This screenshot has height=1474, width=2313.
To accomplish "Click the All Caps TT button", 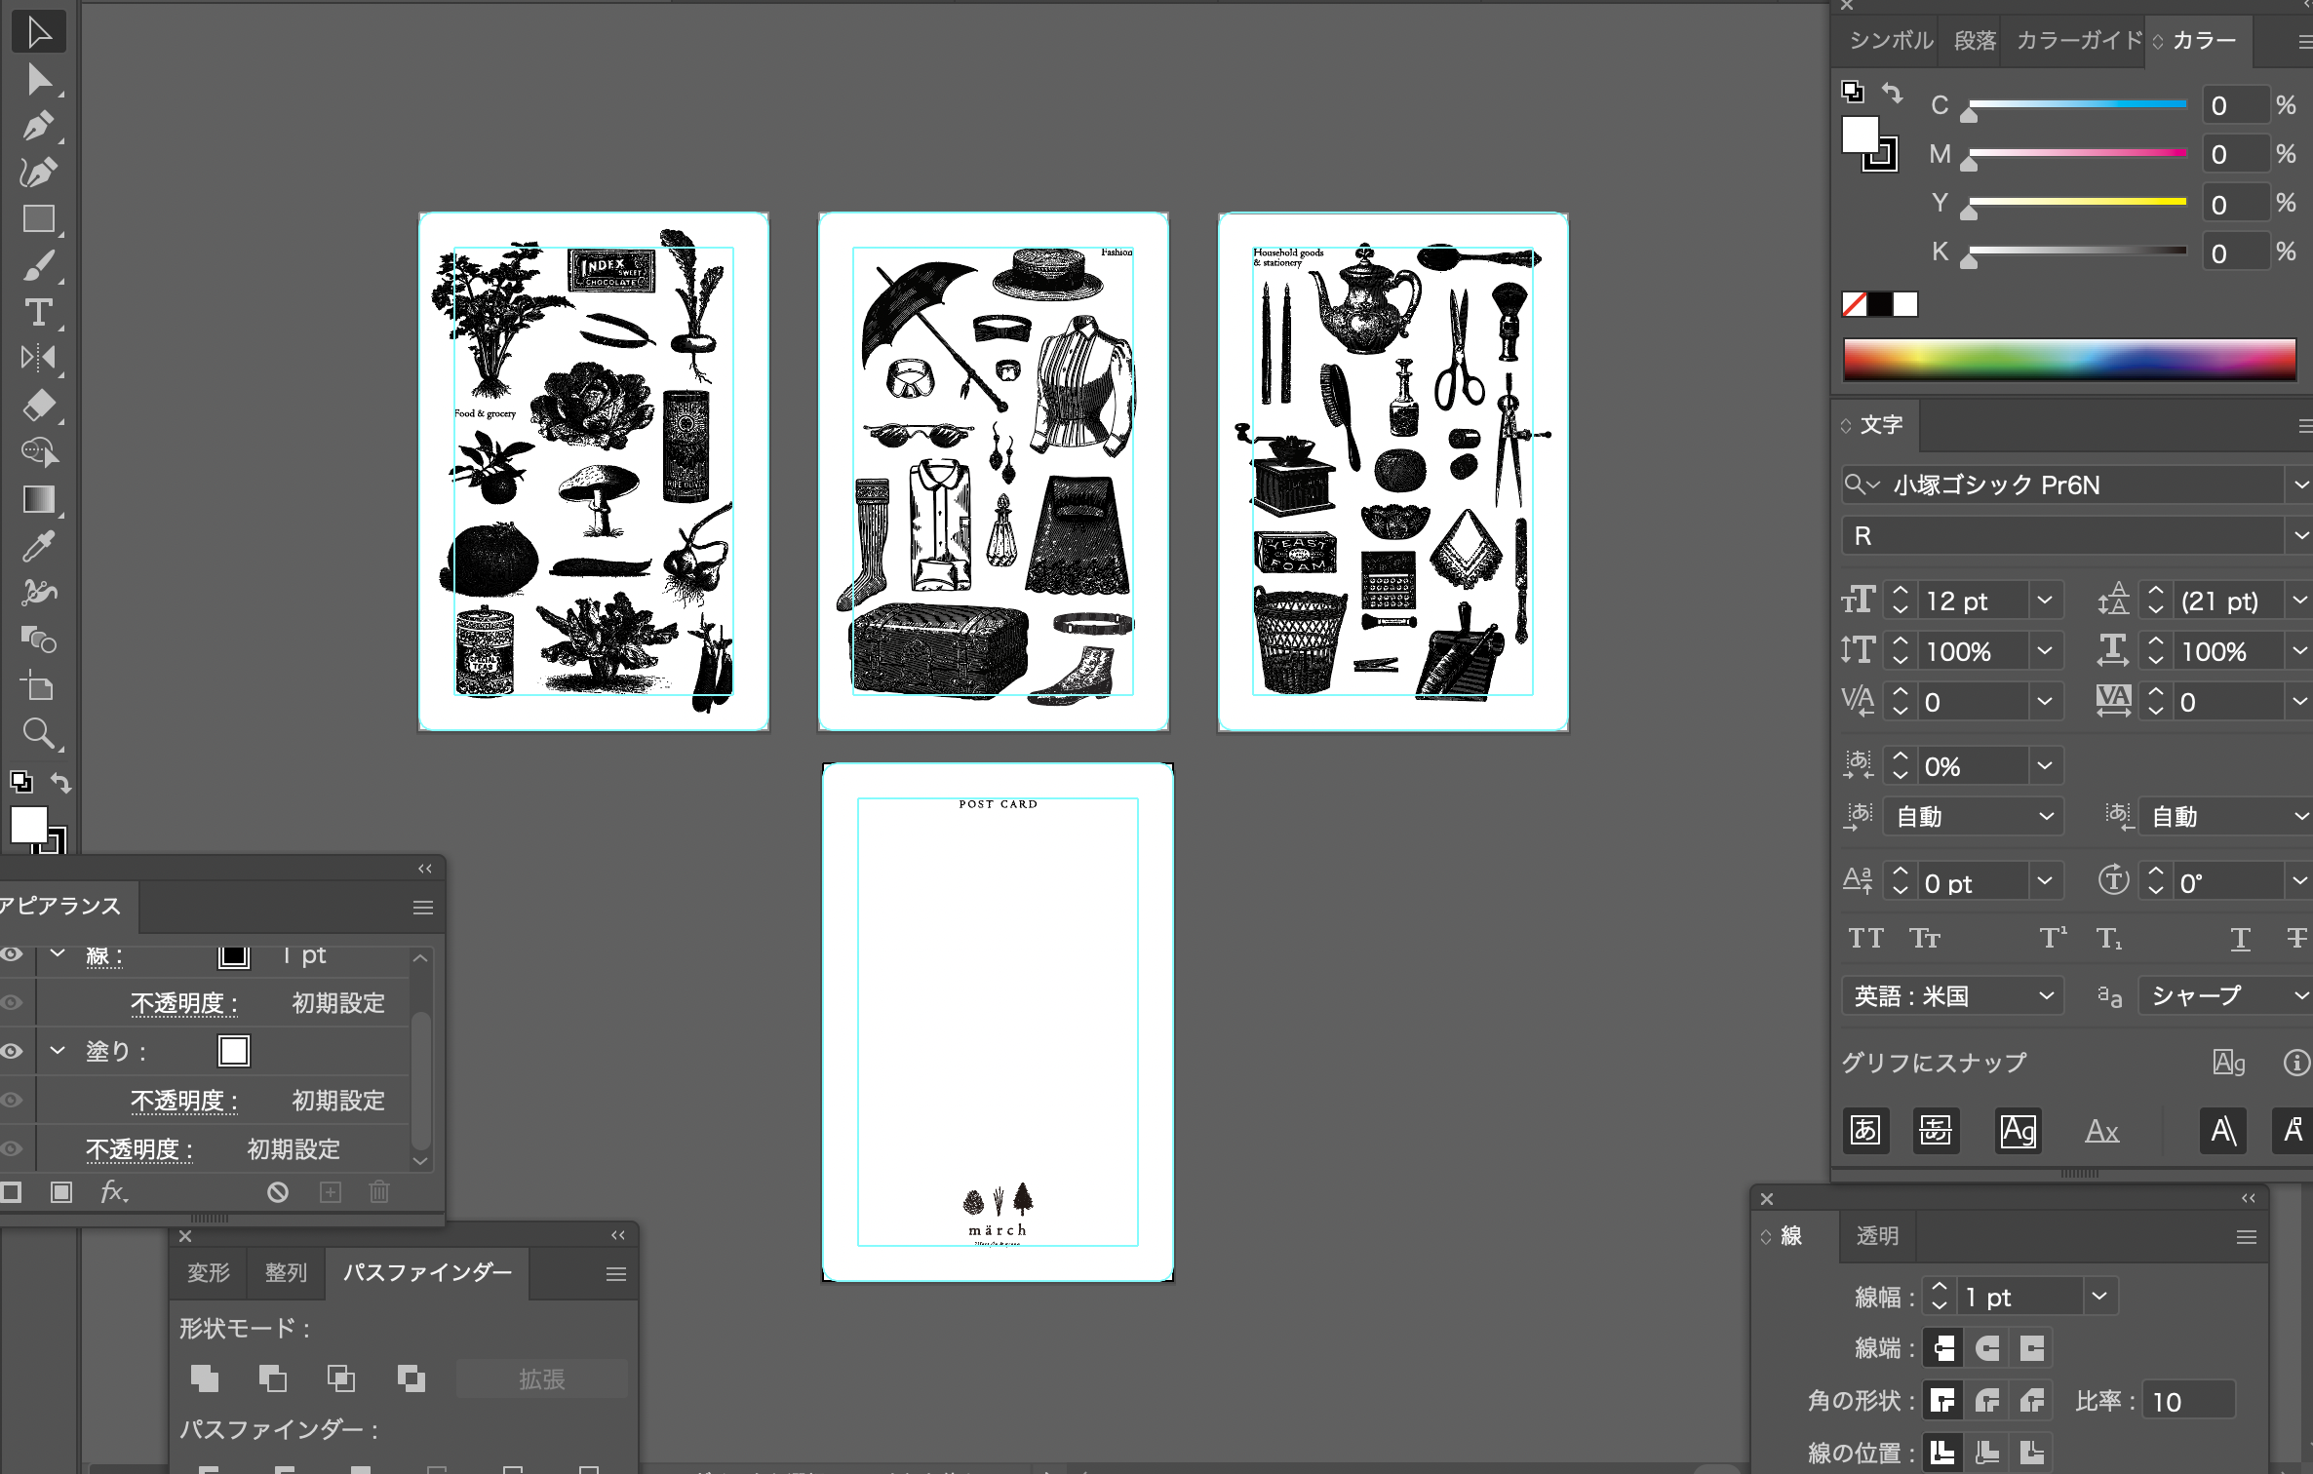I will click(x=1865, y=938).
